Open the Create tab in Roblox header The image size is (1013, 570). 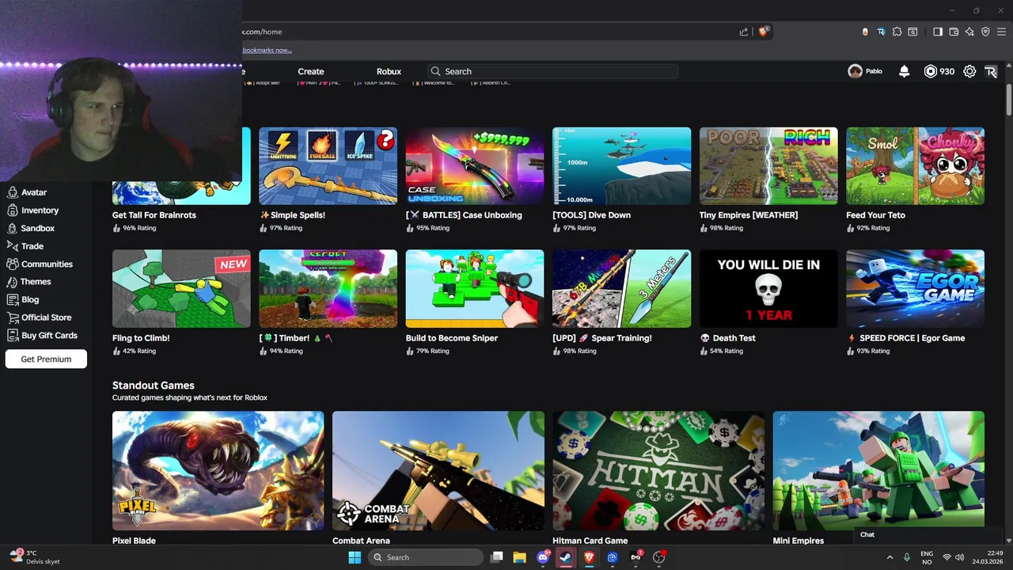tap(311, 71)
